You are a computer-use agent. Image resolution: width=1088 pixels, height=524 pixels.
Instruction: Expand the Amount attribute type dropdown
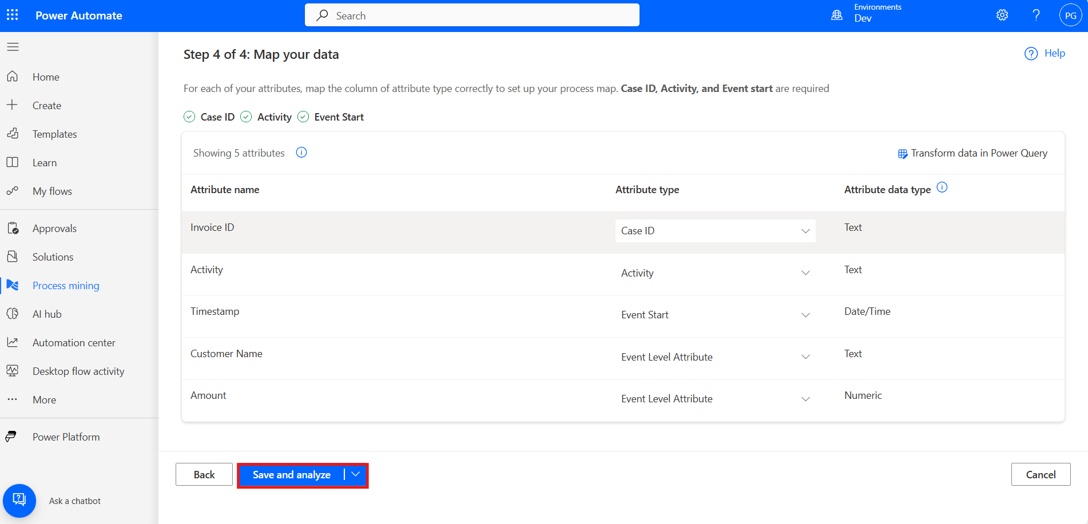pos(715,399)
